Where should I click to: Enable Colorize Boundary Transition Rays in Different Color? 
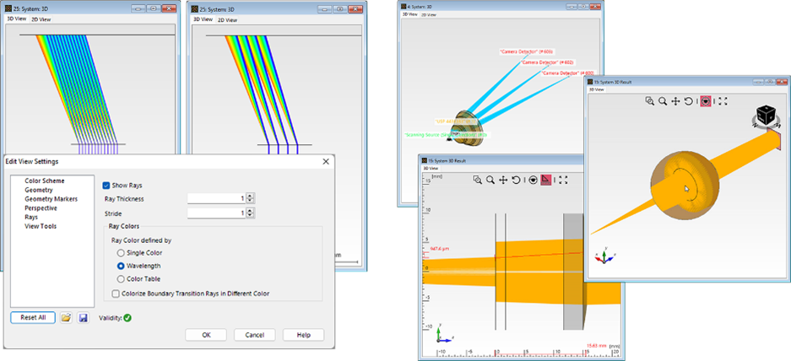pyautogui.click(x=115, y=294)
